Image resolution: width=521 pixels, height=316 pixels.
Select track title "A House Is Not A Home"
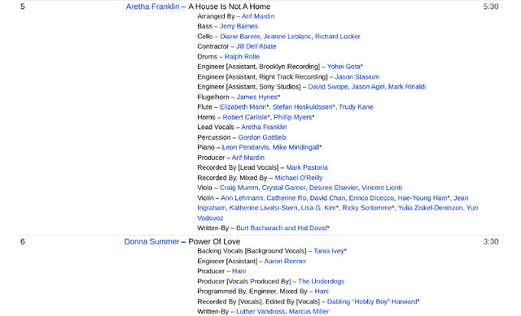click(x=230, y=6)
